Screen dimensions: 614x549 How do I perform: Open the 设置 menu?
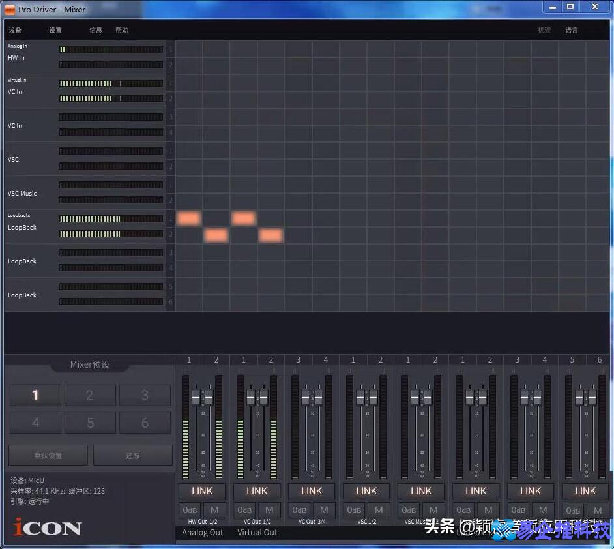(x=55, y=30)
